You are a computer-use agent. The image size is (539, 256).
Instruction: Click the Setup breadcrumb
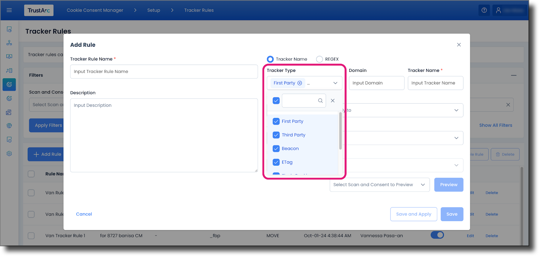click(154, 10)
